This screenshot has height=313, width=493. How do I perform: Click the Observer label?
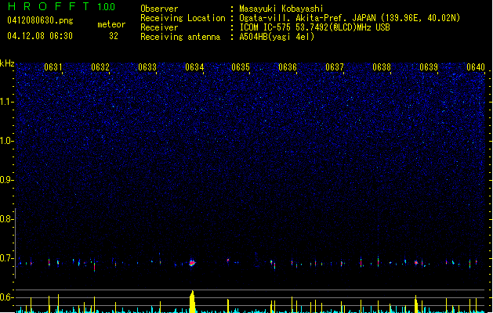tap(159, 9)
